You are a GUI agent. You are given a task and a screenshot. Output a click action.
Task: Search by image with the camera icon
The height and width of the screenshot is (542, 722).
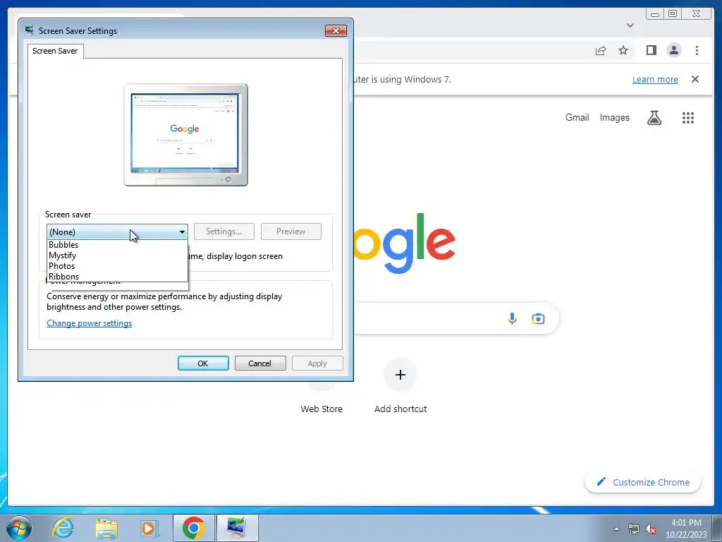[538, 318]
